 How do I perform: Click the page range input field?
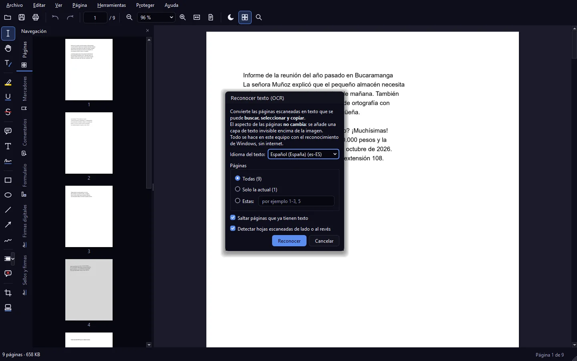pyautogui.click(x=296, y=201)
